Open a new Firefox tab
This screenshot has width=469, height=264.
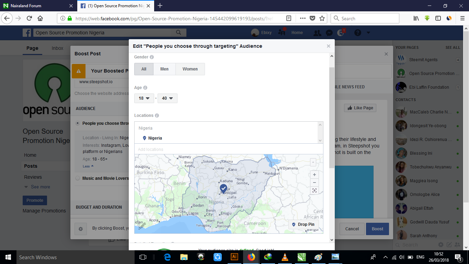tap(160, 5)
